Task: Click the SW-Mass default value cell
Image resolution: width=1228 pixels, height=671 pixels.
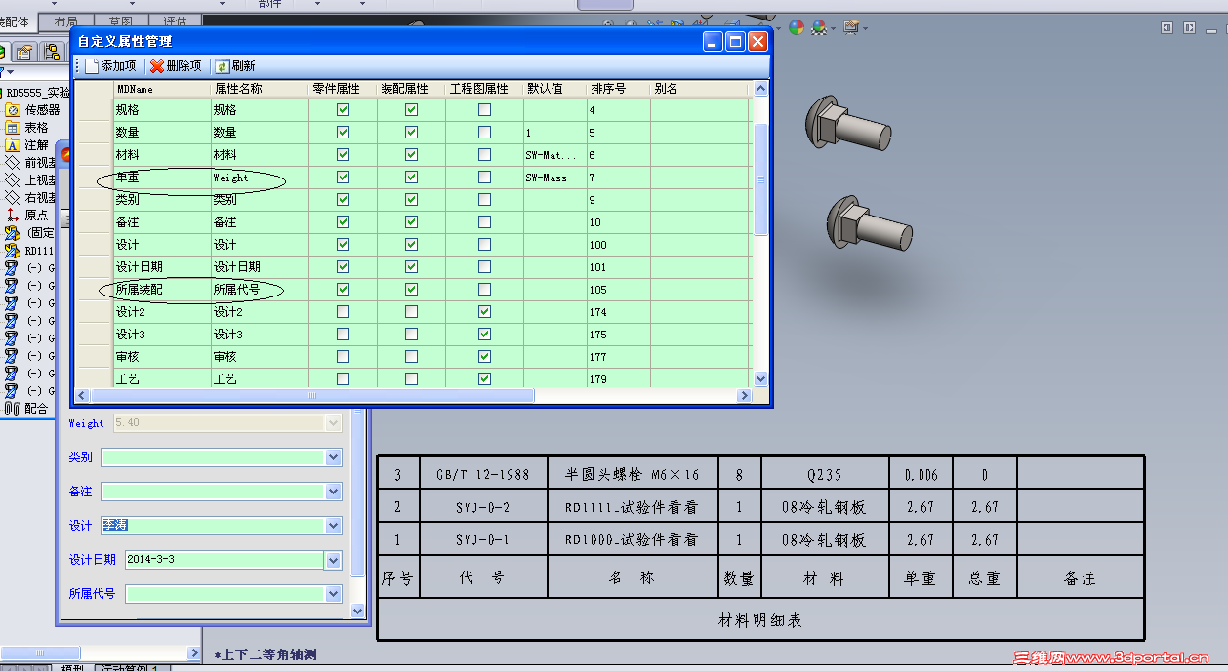Action: click(x=555, y=178)
